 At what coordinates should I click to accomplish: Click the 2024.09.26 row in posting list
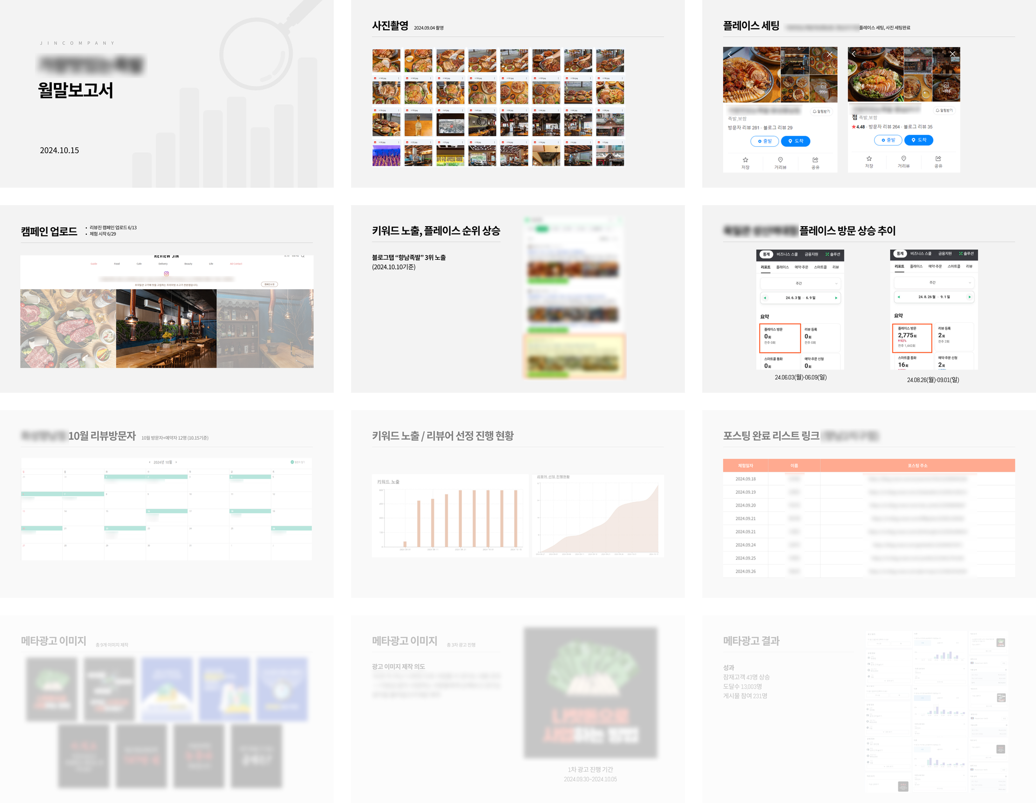(x=869, y=571)
